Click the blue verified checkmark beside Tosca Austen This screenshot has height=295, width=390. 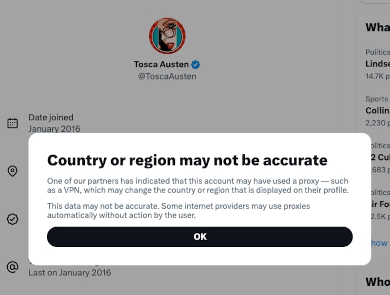point(195,63)
